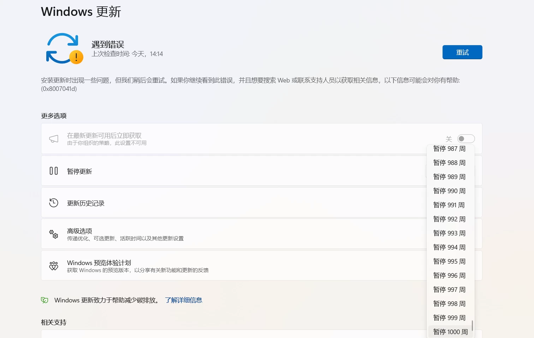
Task: Select 暂停 1000 周 option
Action: (450, 332)
